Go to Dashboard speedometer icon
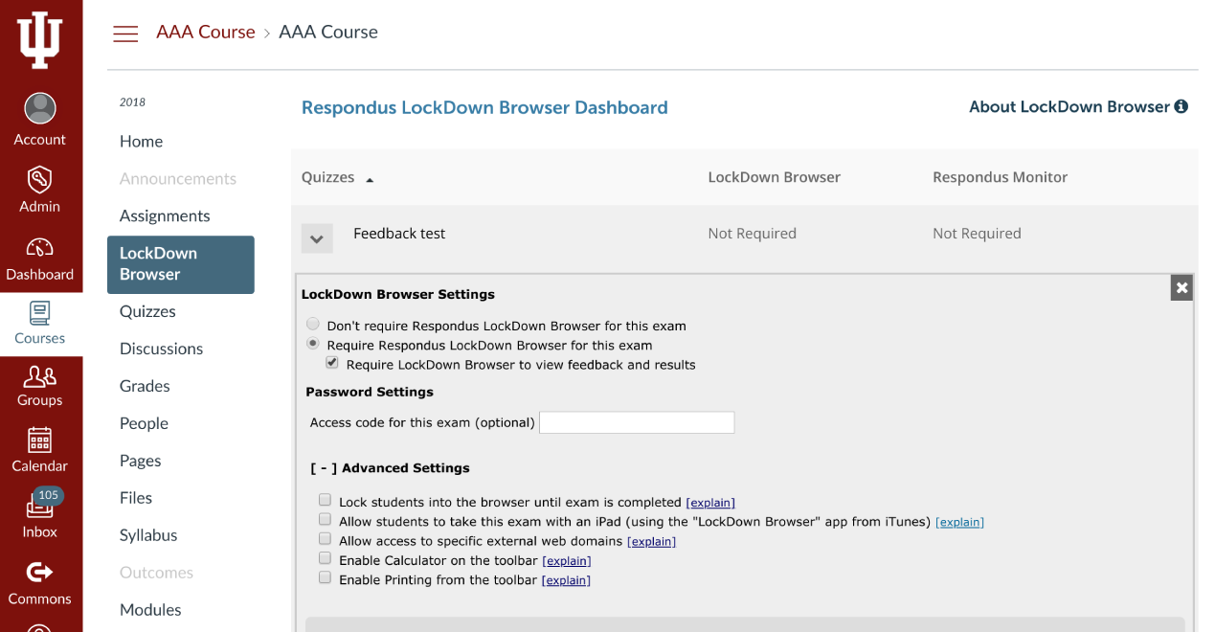The image size is (1215, 632). pos(39,248)
